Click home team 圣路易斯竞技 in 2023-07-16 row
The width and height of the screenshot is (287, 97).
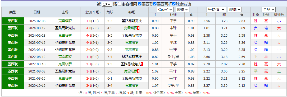pos(65,42)
